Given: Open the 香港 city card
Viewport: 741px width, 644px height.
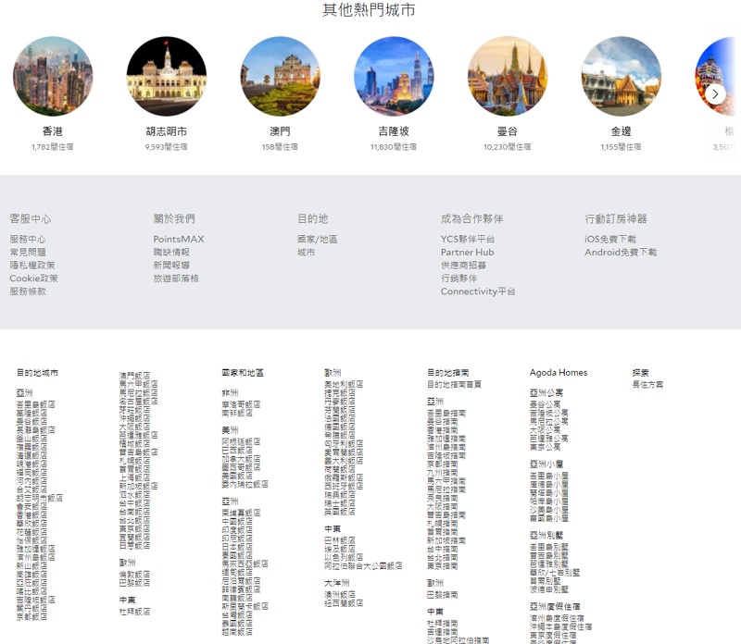Looking at the screenshot, I should [x=53, y=93].
